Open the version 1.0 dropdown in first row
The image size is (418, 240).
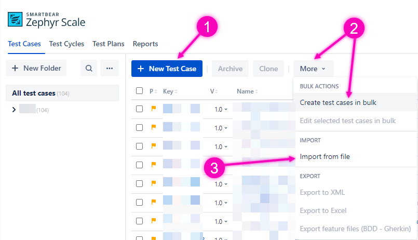222,110
